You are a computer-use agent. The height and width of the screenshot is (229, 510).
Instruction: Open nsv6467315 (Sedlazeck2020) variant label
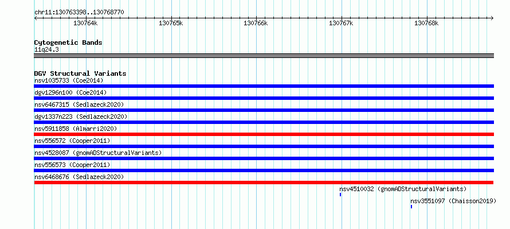[79, 104]
